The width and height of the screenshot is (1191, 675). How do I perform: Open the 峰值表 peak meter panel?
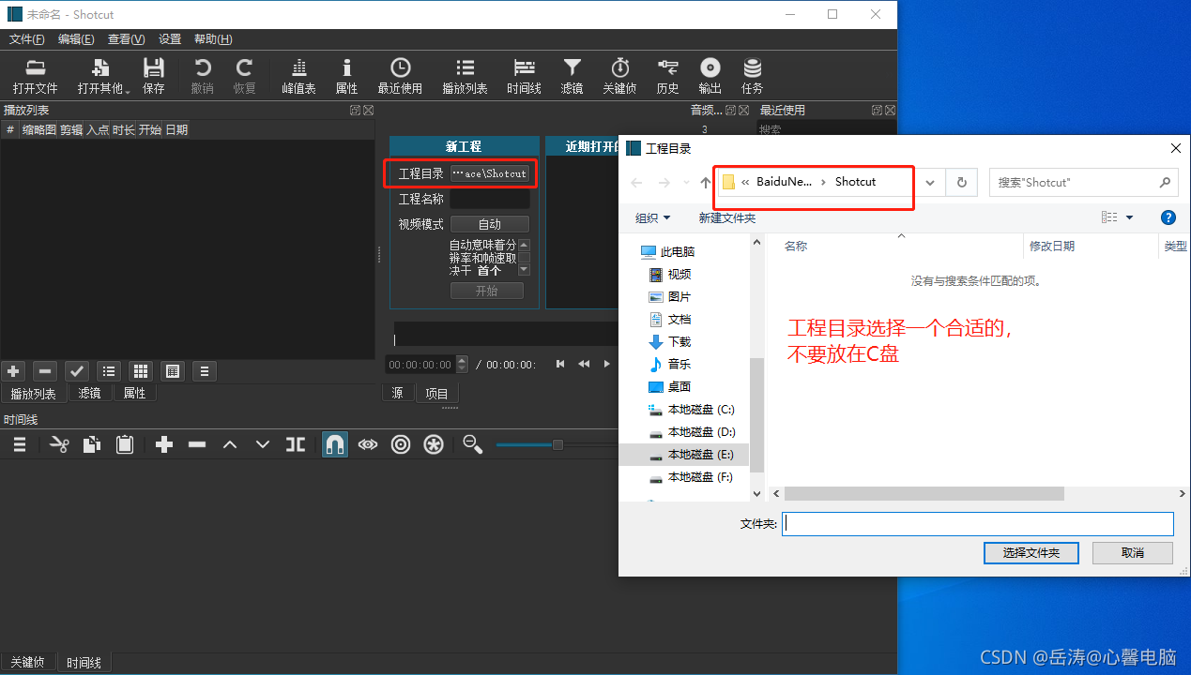[298, 76]
